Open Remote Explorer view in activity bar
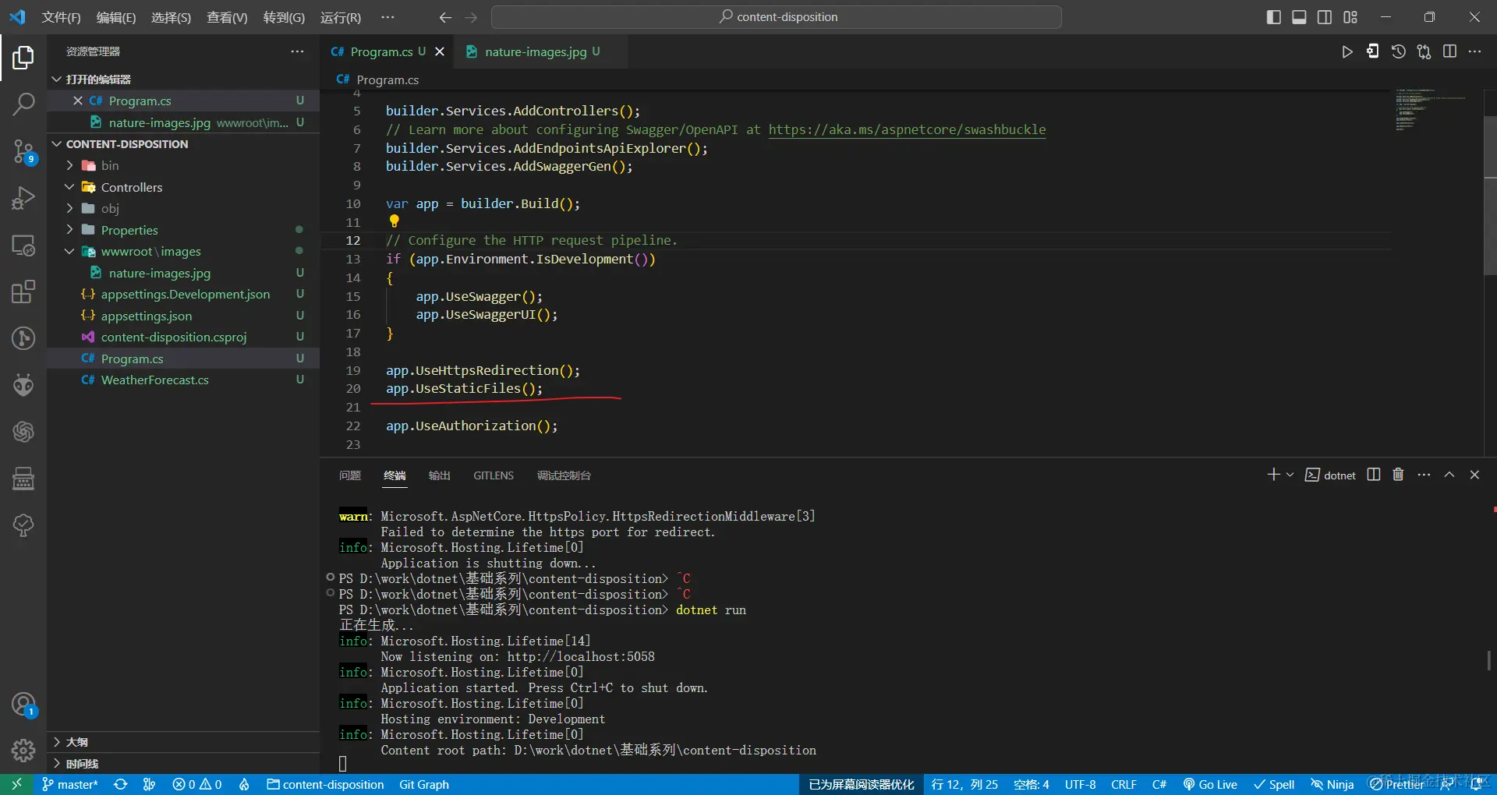Image resolution: width=1497 pixels, height=795 pixels. (x=23, y=246)
